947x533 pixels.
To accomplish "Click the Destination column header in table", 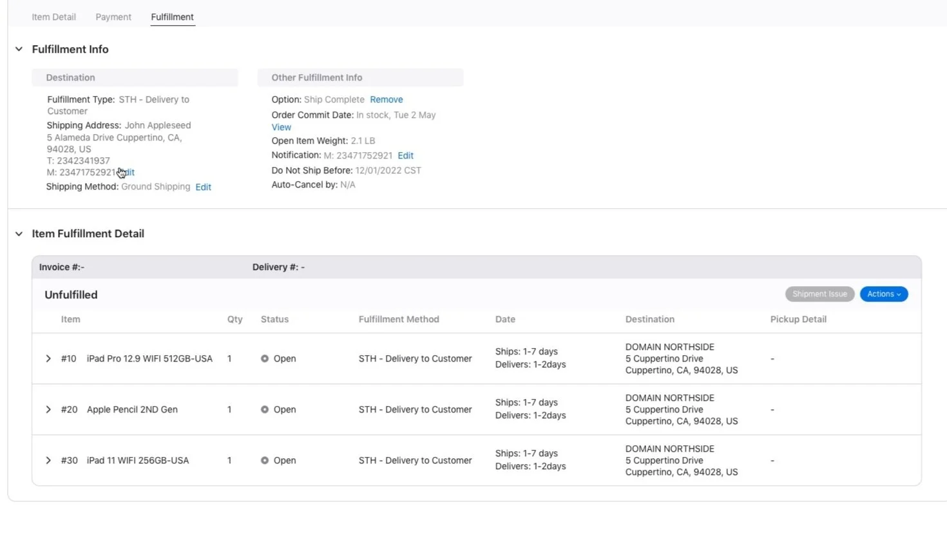I will [x=650, y=319].
